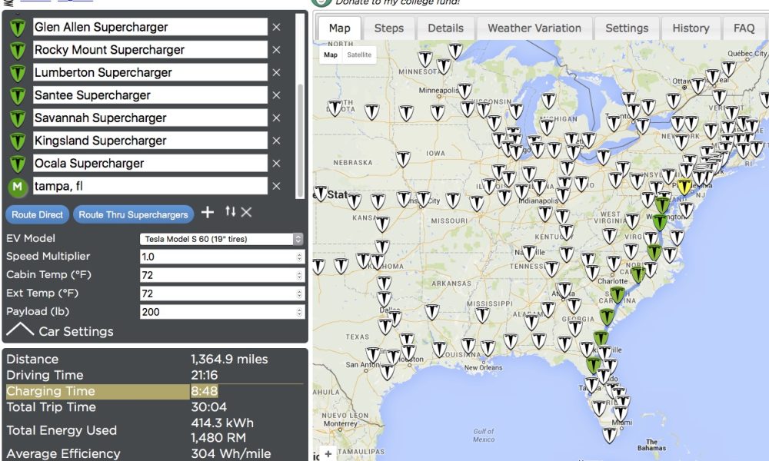Click the green M icon beside tampa, fl
This screenshot has width=769, height=461.
click(17, 187)
